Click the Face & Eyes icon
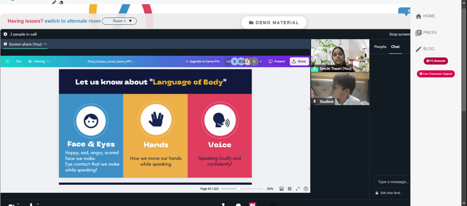This screenshot has height=206, width=467. 91,121
